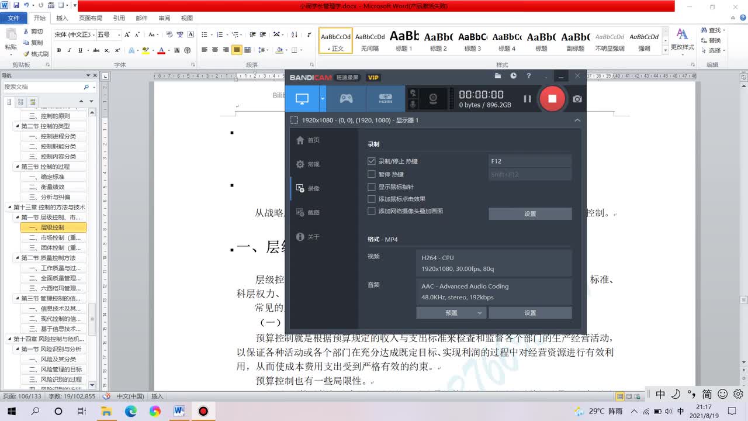Select Bandicam HDMI device recording mode

point(385,99)
